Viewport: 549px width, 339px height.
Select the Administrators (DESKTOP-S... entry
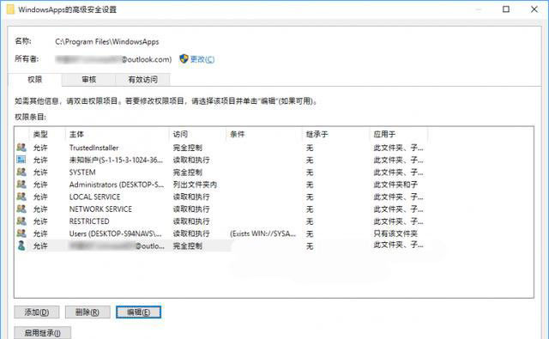click(x=220, y=185)
